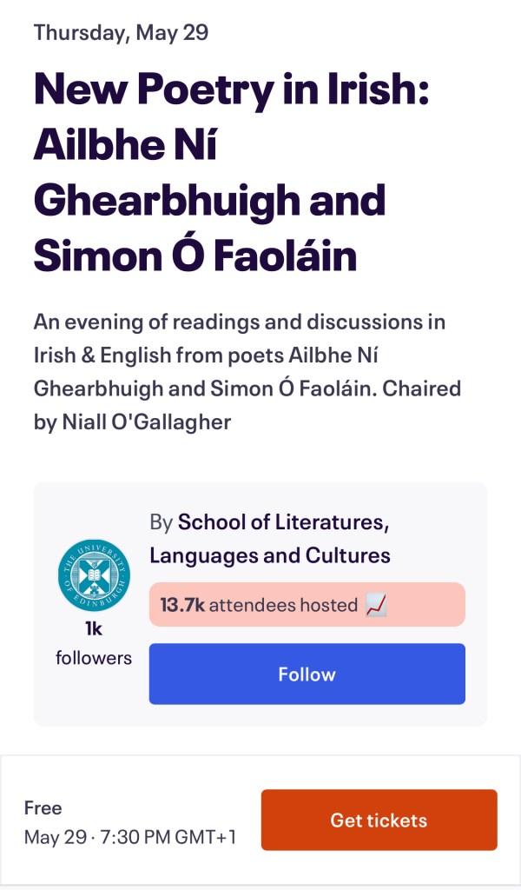Click the 'By' text before organizer name
521x890 pixels.
pyautogui.click(x=161, y=522)
